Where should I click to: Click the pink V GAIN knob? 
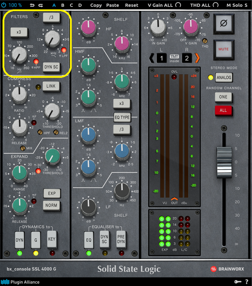pos(191,27)
